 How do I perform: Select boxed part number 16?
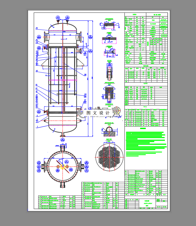pyautogui.click(x=37, y=65)
